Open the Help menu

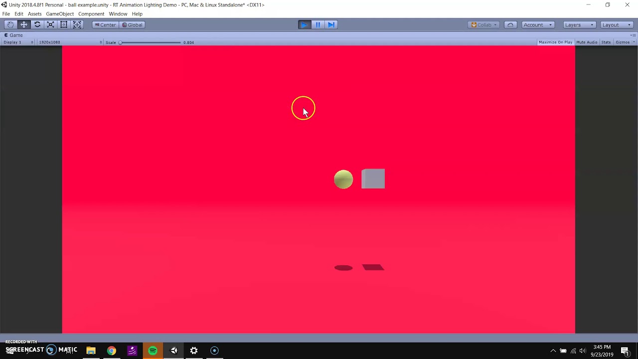(x=137, y=14)
